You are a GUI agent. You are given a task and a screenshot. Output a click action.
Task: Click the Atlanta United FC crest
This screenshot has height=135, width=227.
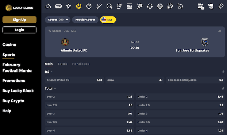(65, 42)
